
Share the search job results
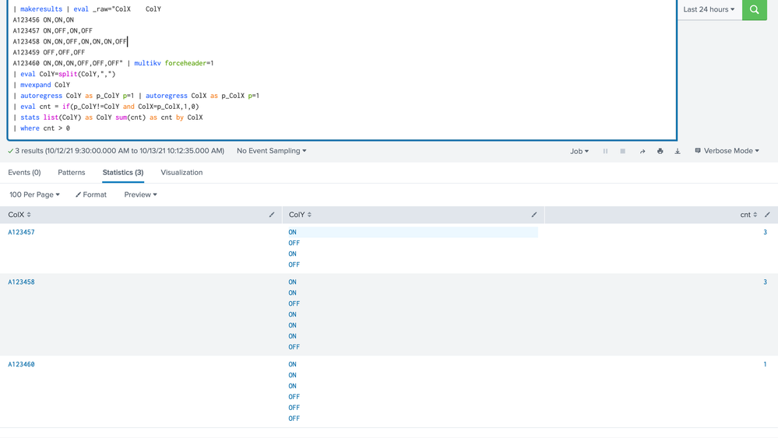pyautogui.click(x=642, y=151)
